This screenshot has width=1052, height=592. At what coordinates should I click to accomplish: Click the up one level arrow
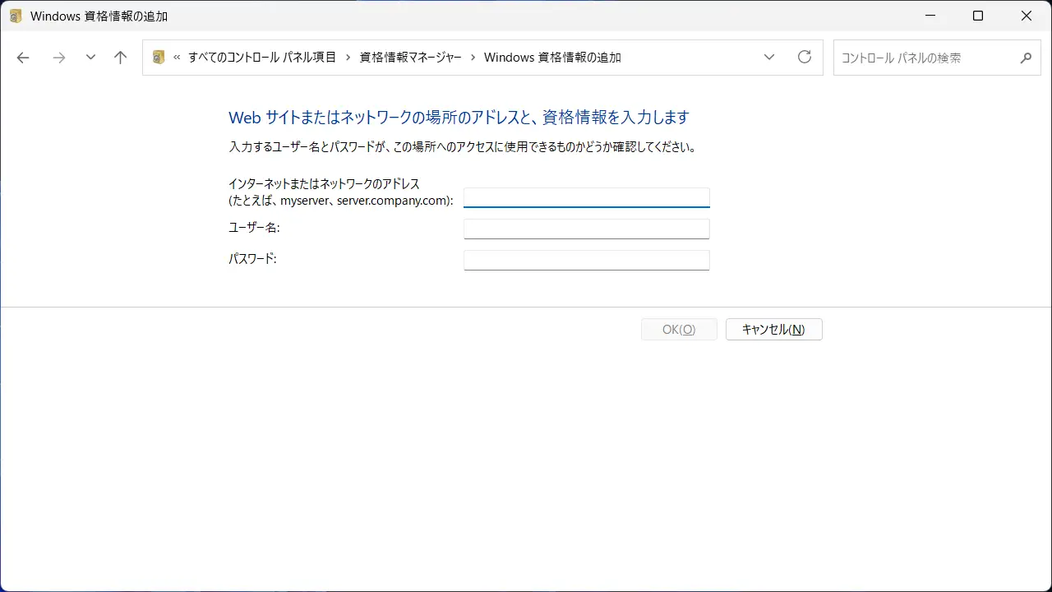(120, 57)
